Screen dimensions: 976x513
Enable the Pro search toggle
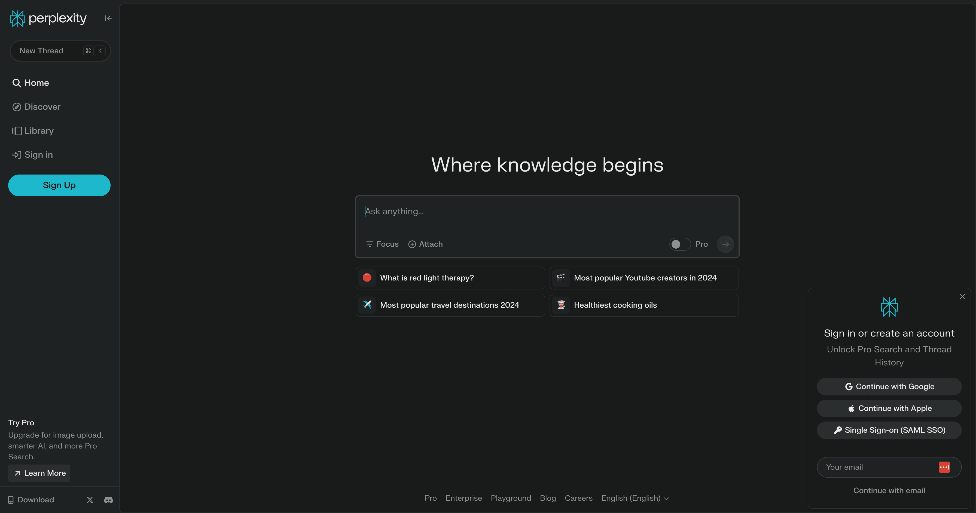coord(680,244)
